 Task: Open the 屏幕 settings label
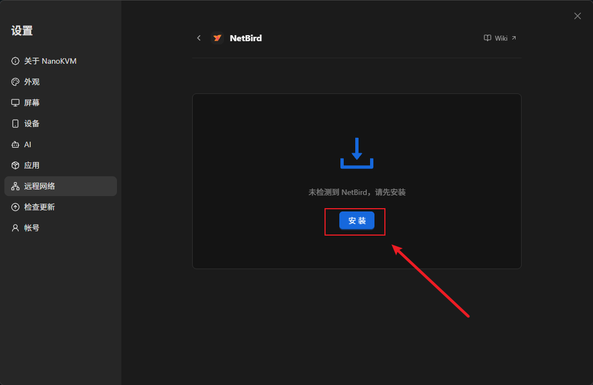coord(32,103)
